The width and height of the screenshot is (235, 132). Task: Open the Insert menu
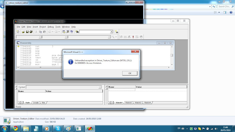[35, 27]
